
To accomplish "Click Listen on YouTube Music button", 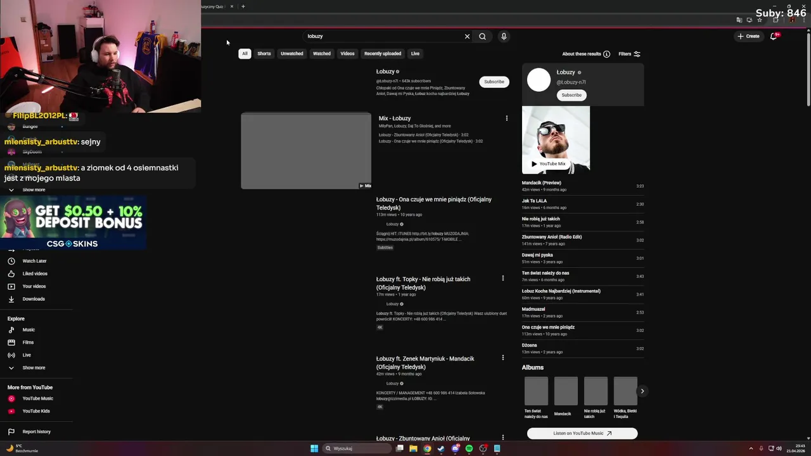I will pyautogui.click(x=582, y=433).
